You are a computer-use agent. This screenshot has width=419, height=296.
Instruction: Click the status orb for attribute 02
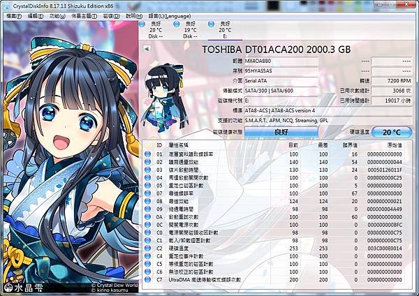147,162
